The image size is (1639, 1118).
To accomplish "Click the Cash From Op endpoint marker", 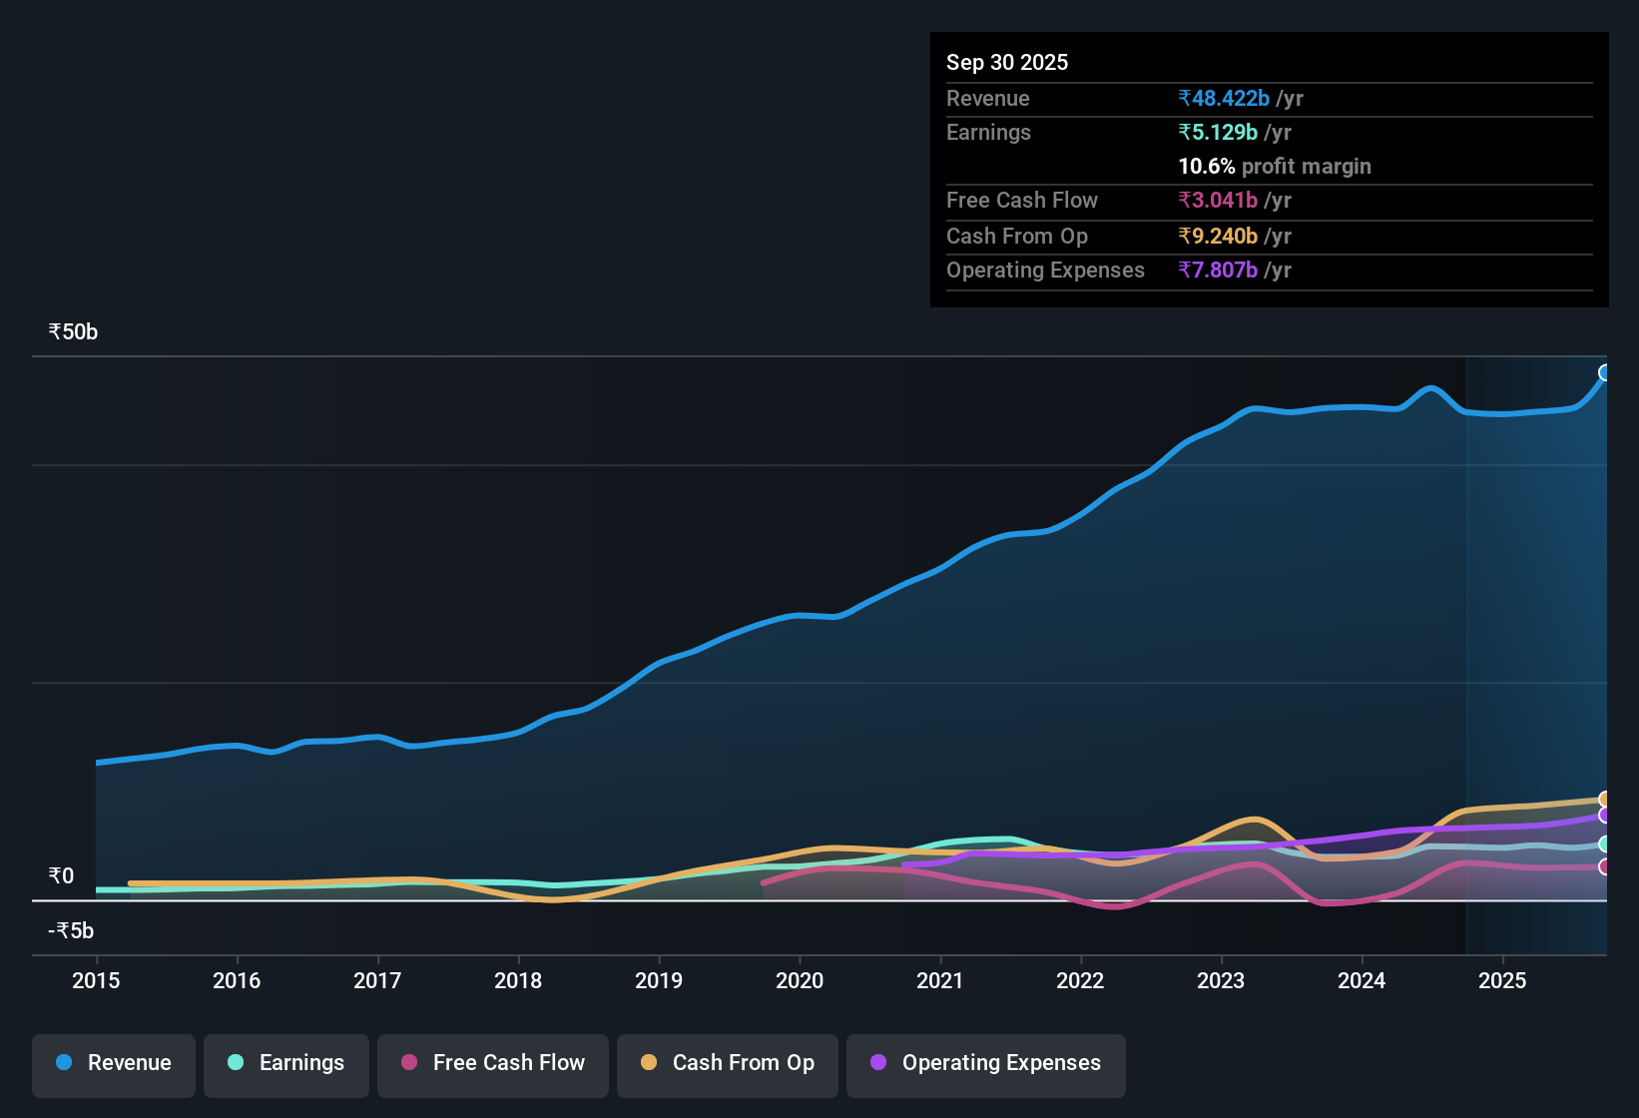I will 1605,799.
